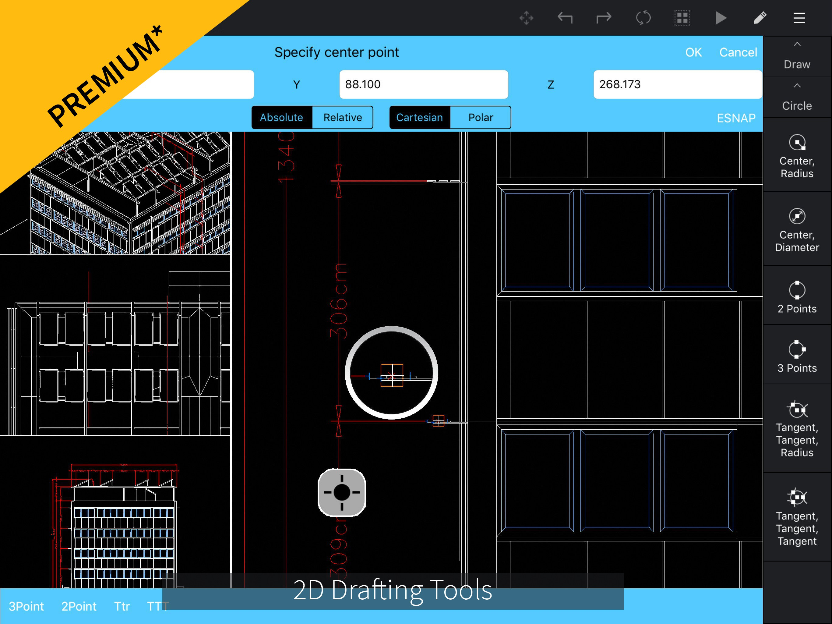
Task: Click the Y coordinate input field
Action: point(424,84)
